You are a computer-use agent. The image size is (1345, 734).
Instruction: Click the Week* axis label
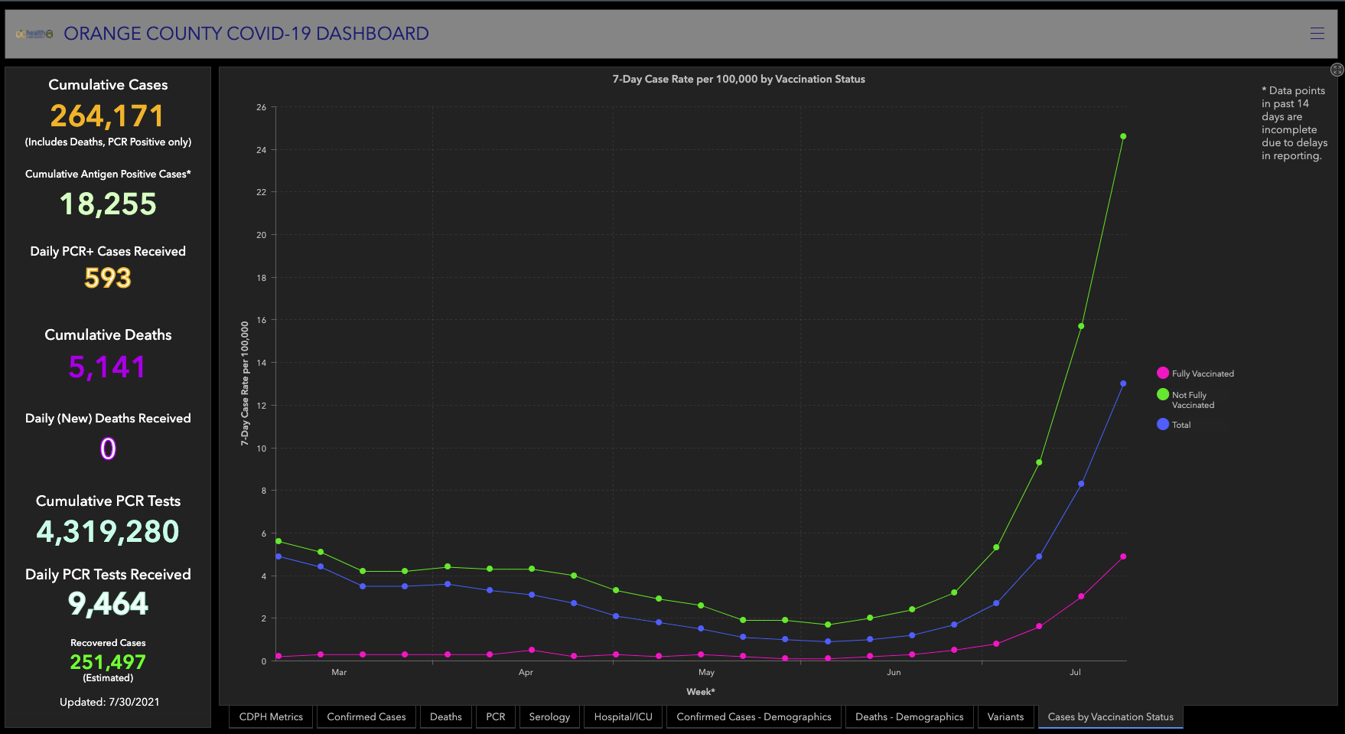[x=701, y=692]
